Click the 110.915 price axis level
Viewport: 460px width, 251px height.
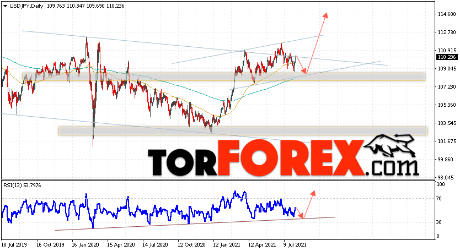[x=447, y=51]
